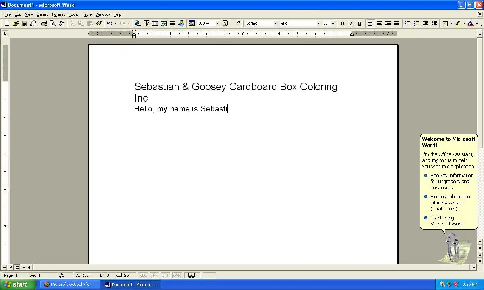
Task: Click Microsoft Word Help question icon
Action: pos(225,23)
